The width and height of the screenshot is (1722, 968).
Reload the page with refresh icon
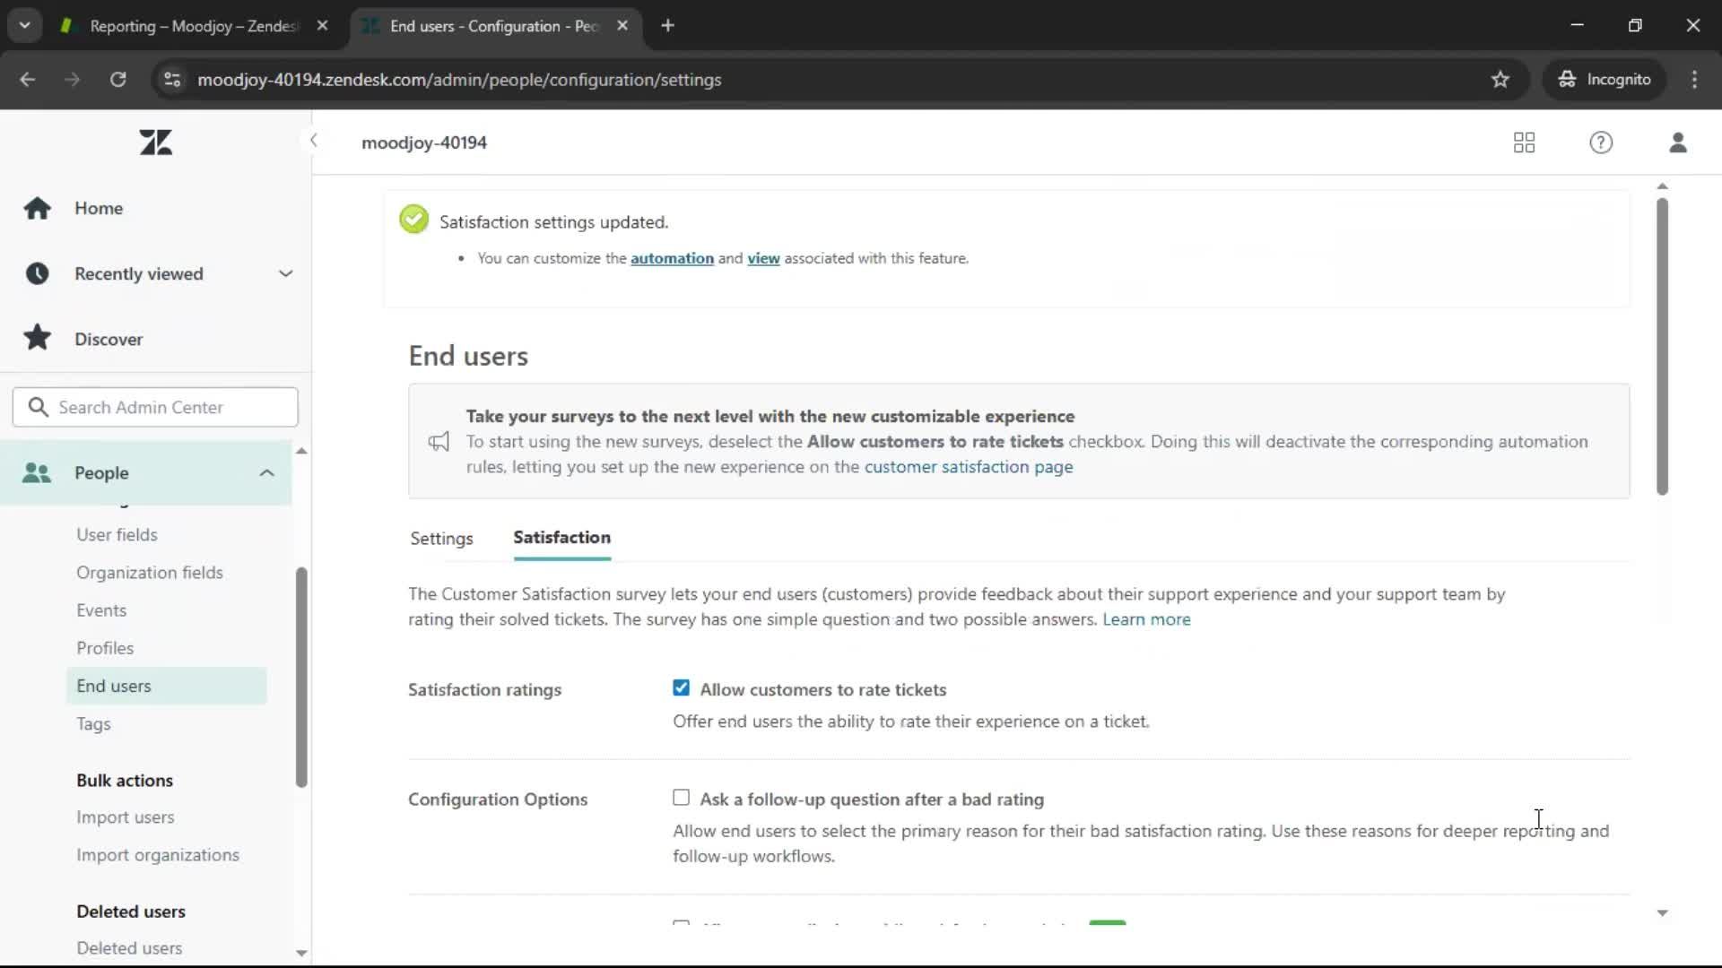[x=117, y=80]
